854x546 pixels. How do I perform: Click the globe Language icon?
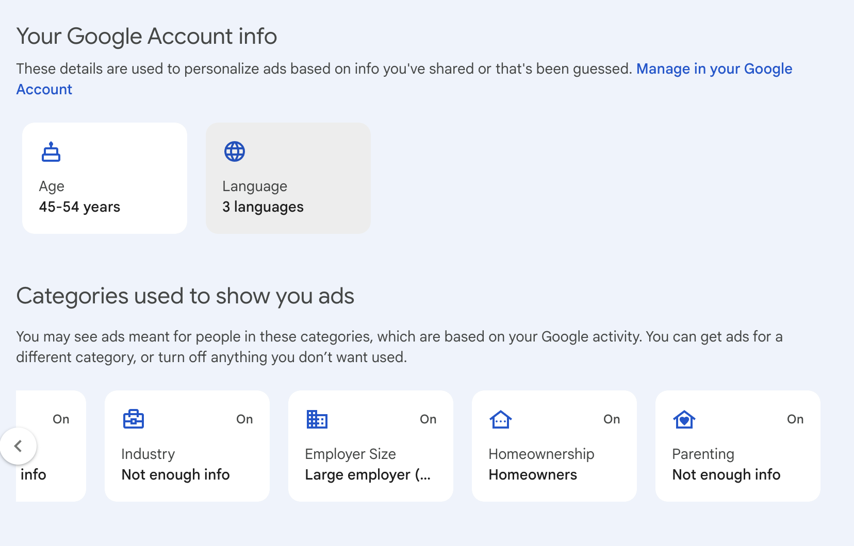pos(235,152)
